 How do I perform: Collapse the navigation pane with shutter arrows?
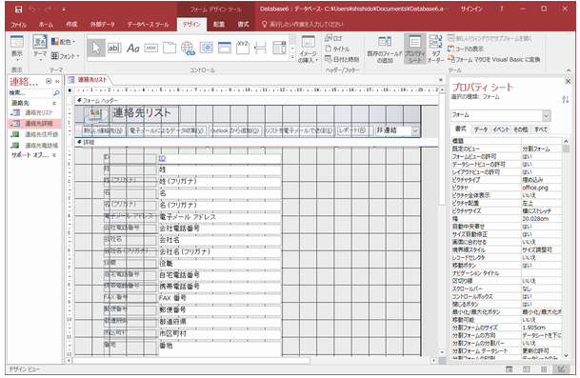(x=57, y=81)
